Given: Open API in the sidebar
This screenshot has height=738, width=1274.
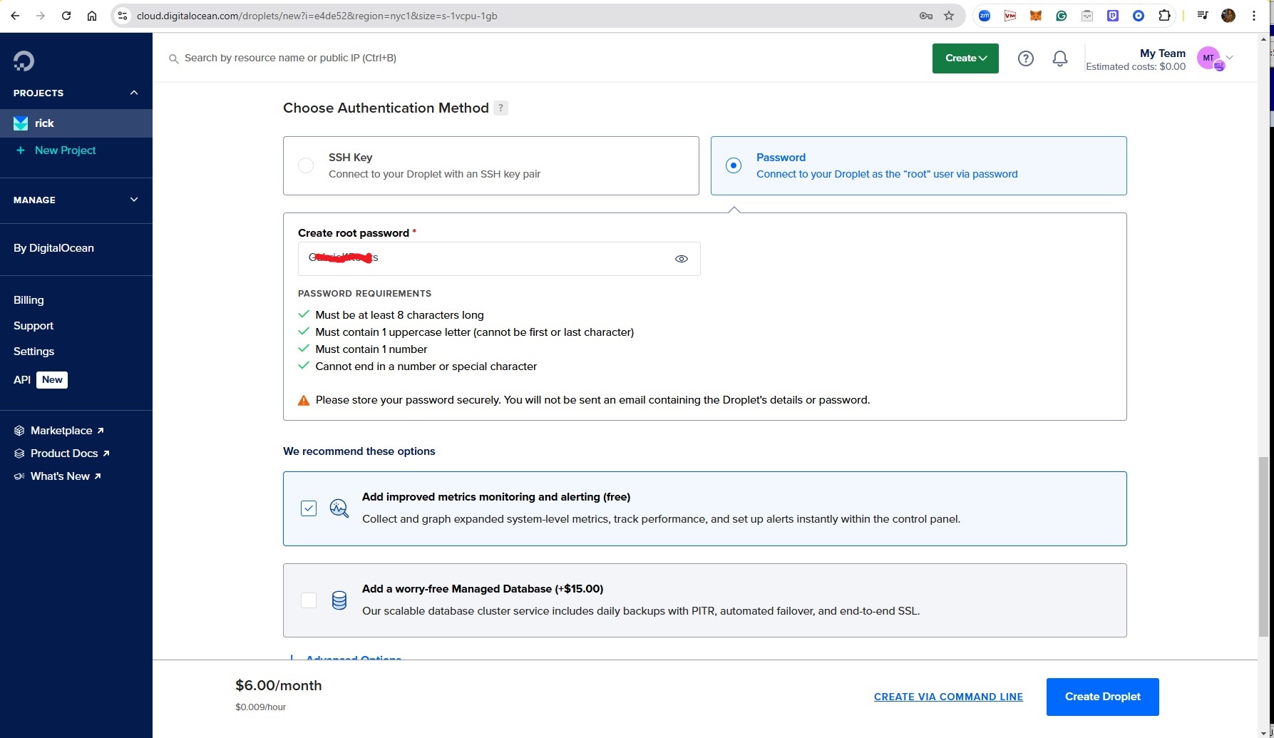Looking at the screenshot, I should [22, 380].
